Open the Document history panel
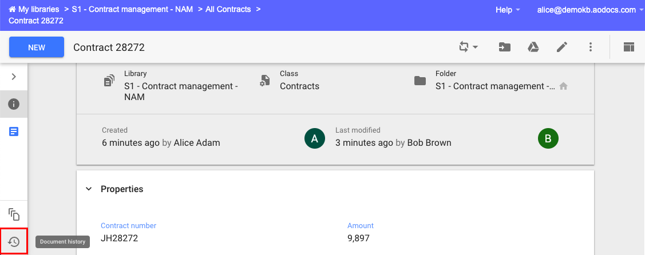This screenshot has width=645, height=255. coord(14,242)
